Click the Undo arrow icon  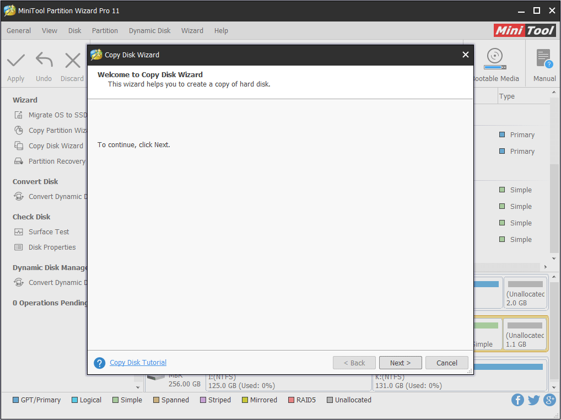44,60
